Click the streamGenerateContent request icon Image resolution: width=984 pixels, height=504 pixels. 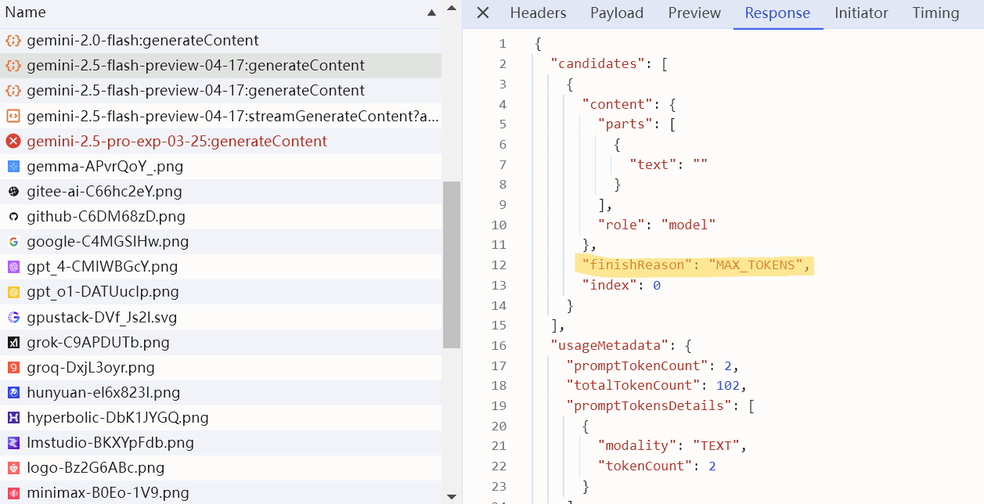coord(13,117)
